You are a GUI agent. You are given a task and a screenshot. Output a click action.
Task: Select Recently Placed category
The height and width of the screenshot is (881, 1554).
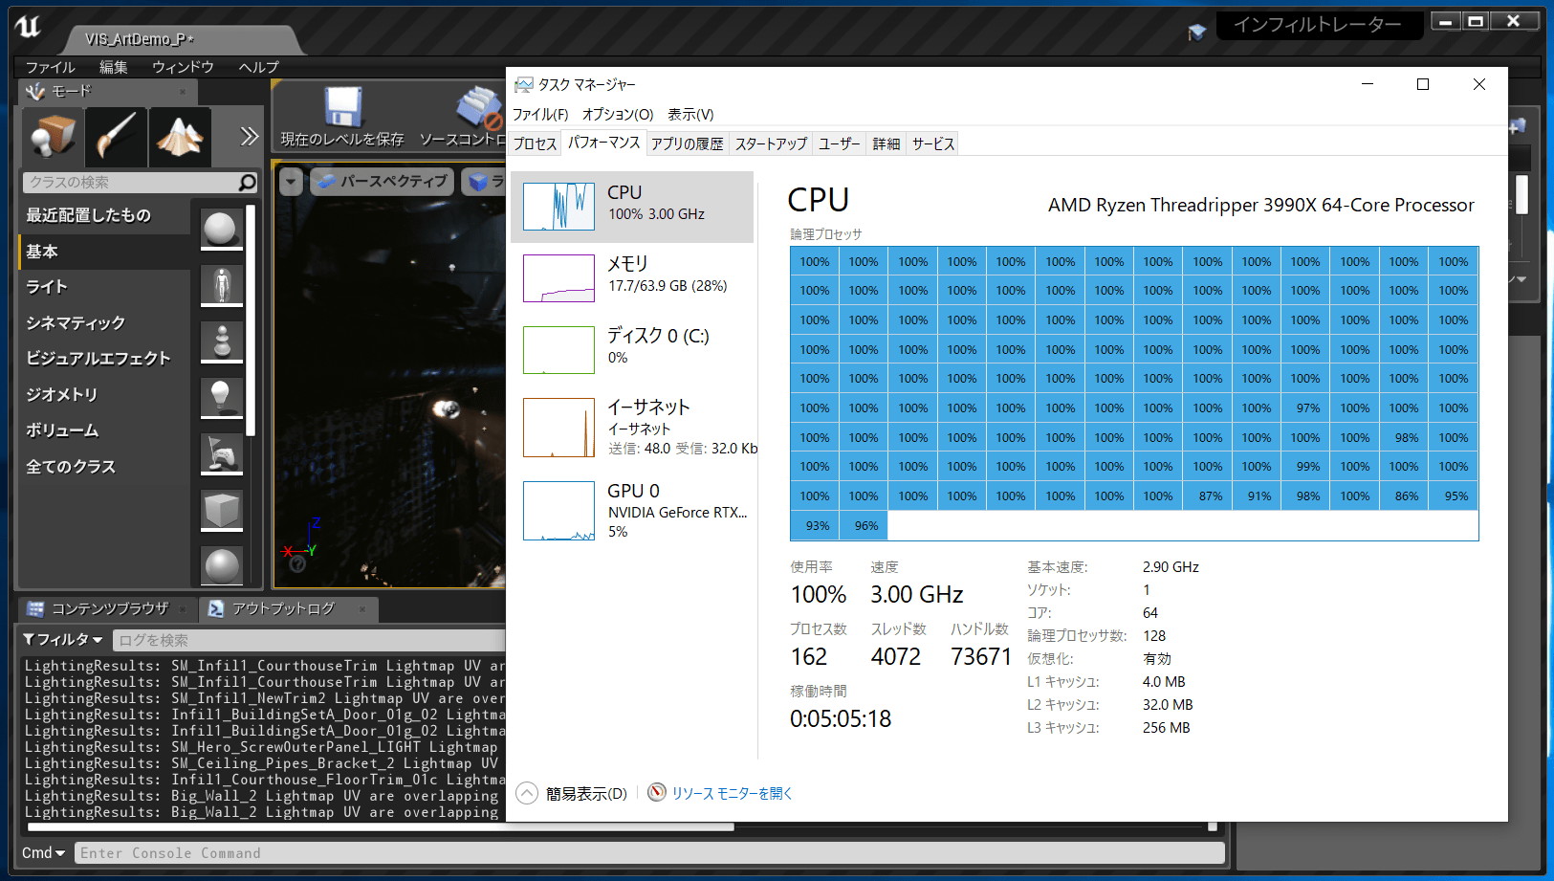104,215
